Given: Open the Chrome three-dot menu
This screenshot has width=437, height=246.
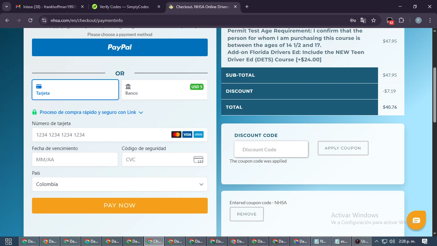Looking at the screenshot, I should (x=430, y=20).
